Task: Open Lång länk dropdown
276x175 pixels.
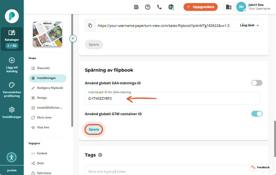Action: coord(249,25)
